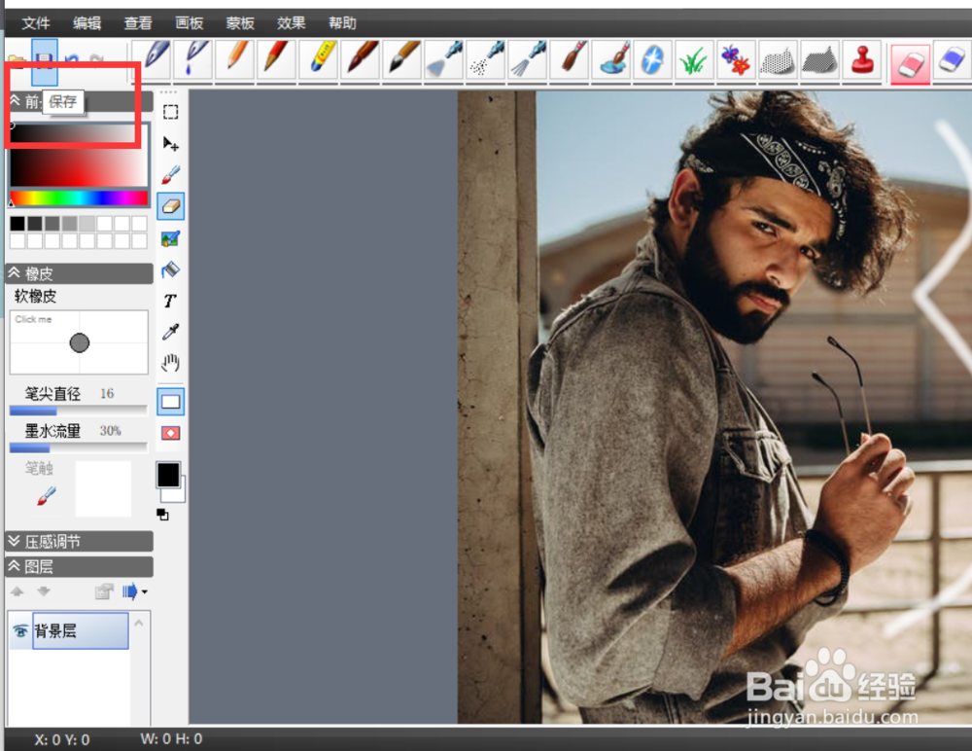Click the 'Click me' brush preview box
This screenshot has height=751, width=972.
[x=79, y=342]
